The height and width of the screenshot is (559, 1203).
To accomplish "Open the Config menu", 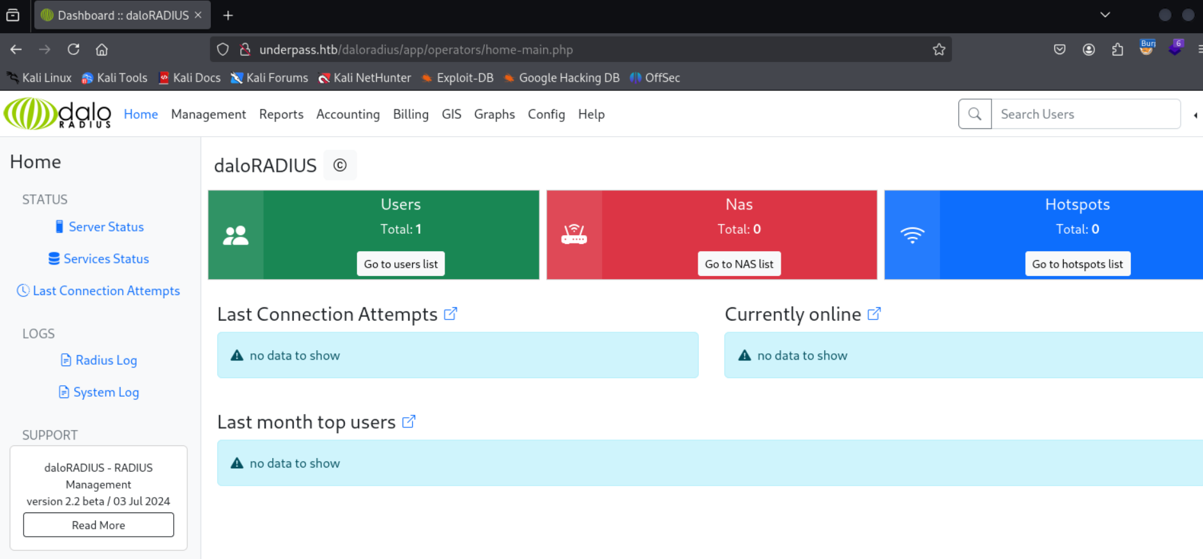I will click(x=546, y=114).
